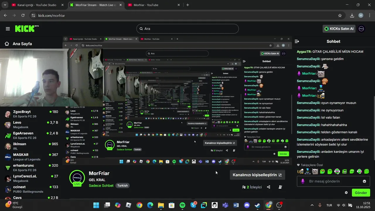Open a new browser tab with the plus button
375x211 pixels.
(x=188, y=5)
